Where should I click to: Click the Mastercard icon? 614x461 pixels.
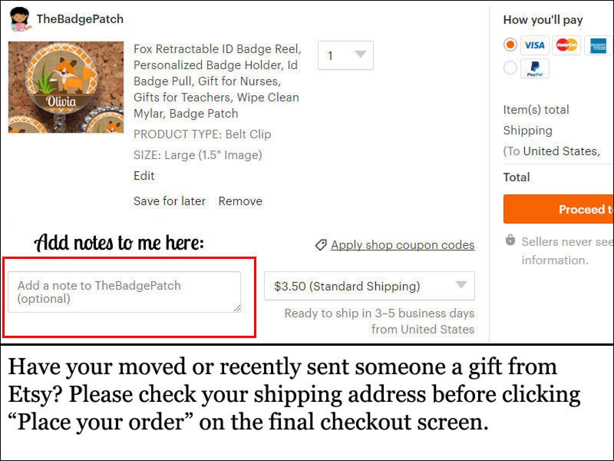(566, 45)
